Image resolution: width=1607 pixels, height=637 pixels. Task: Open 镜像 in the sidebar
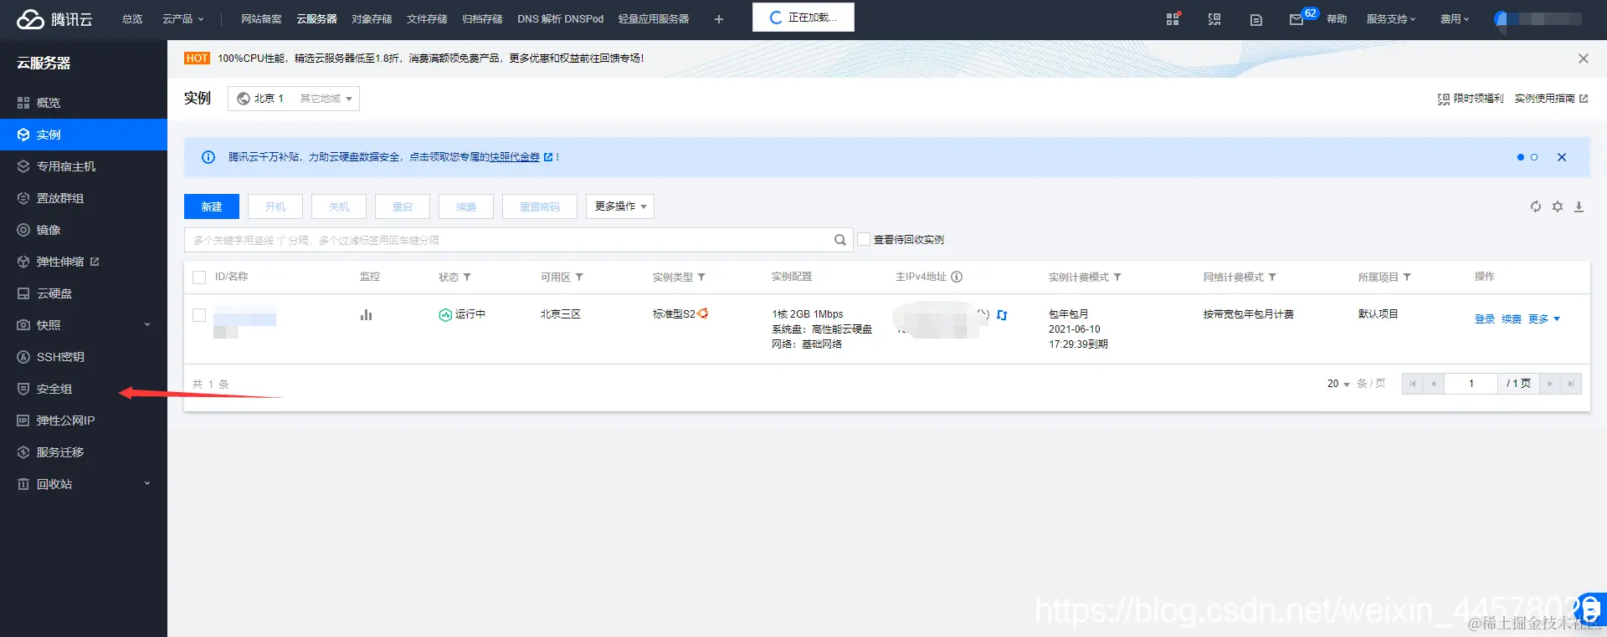(84, 230)
